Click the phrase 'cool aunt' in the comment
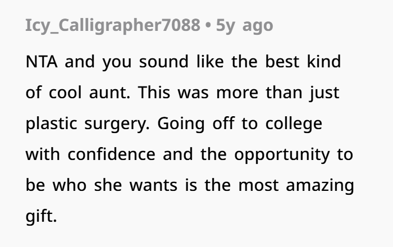Image resolution: width=393 pixels, height=247 pixels. point(86,92)
